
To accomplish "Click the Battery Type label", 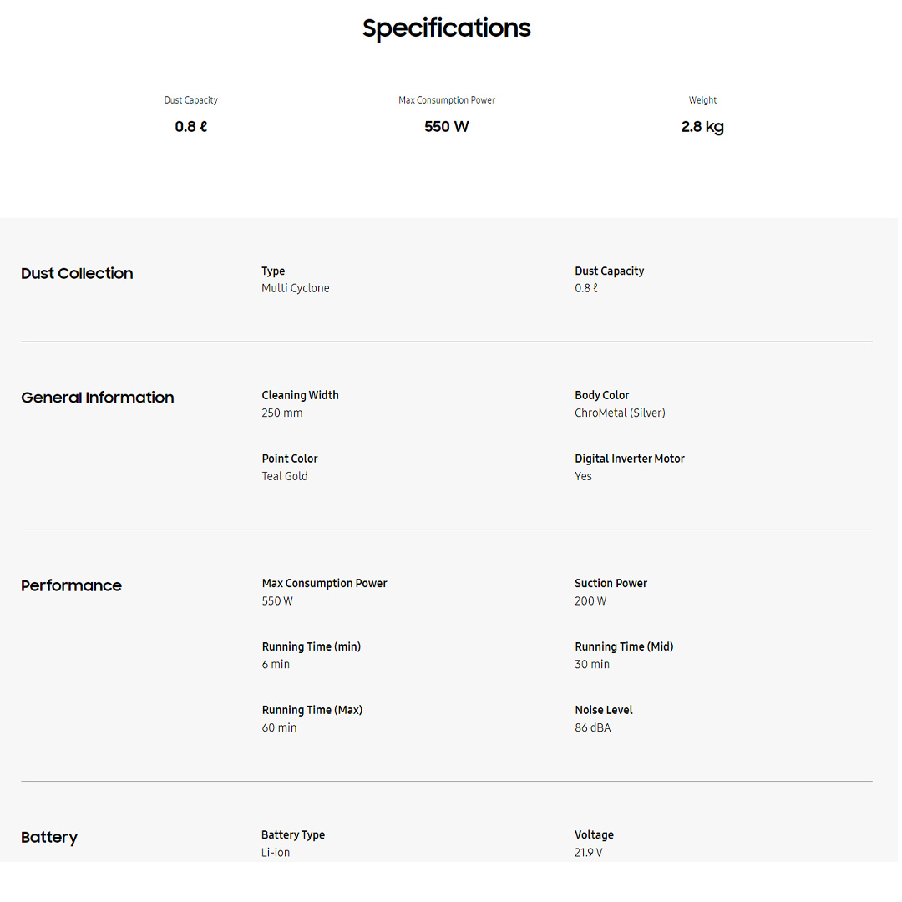I will coord(292,835).
